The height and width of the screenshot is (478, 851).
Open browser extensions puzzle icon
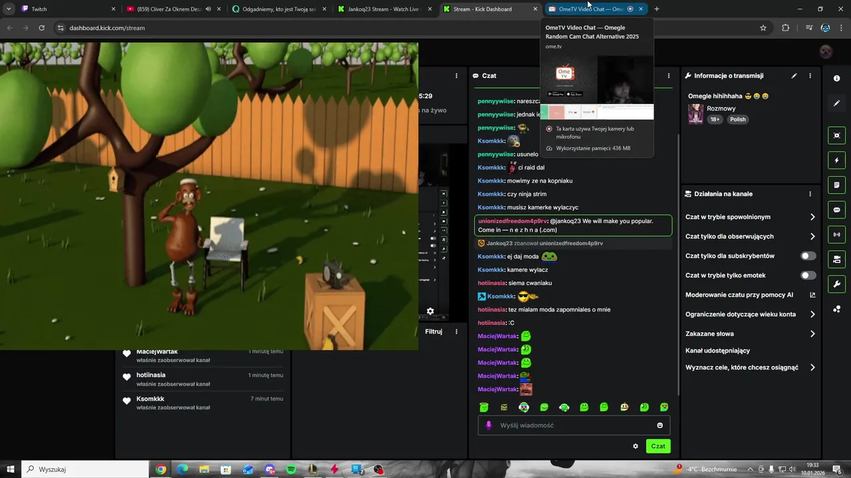786,28
